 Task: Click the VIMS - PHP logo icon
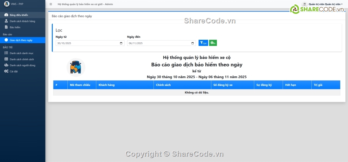point(7,4)
